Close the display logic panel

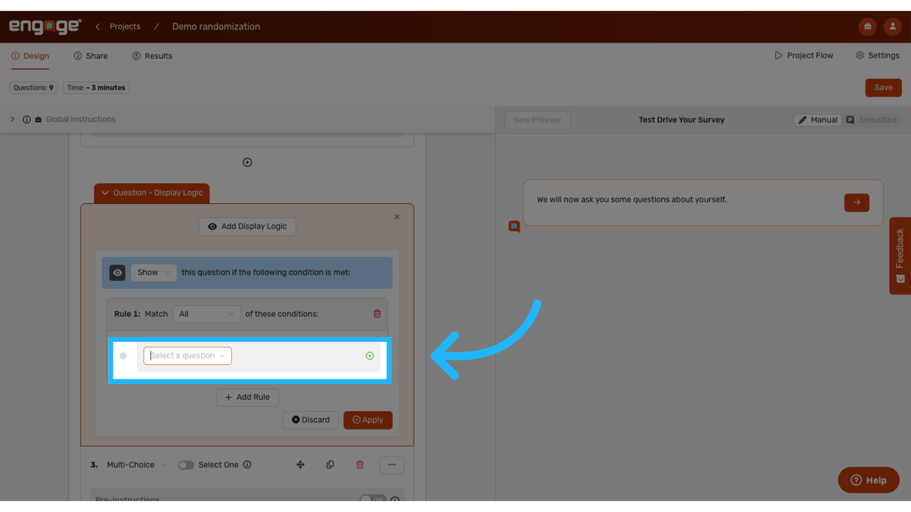click(397, 217)
